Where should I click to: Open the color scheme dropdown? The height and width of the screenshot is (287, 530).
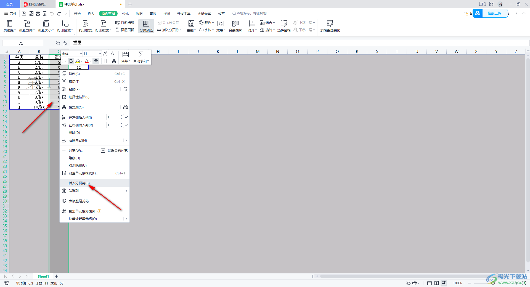click(206, 23)
